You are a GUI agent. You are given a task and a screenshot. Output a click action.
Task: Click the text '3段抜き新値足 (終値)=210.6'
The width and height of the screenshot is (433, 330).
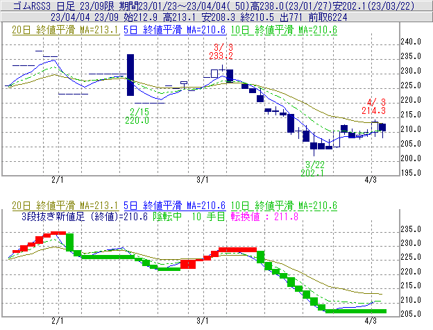coord(85,216)
